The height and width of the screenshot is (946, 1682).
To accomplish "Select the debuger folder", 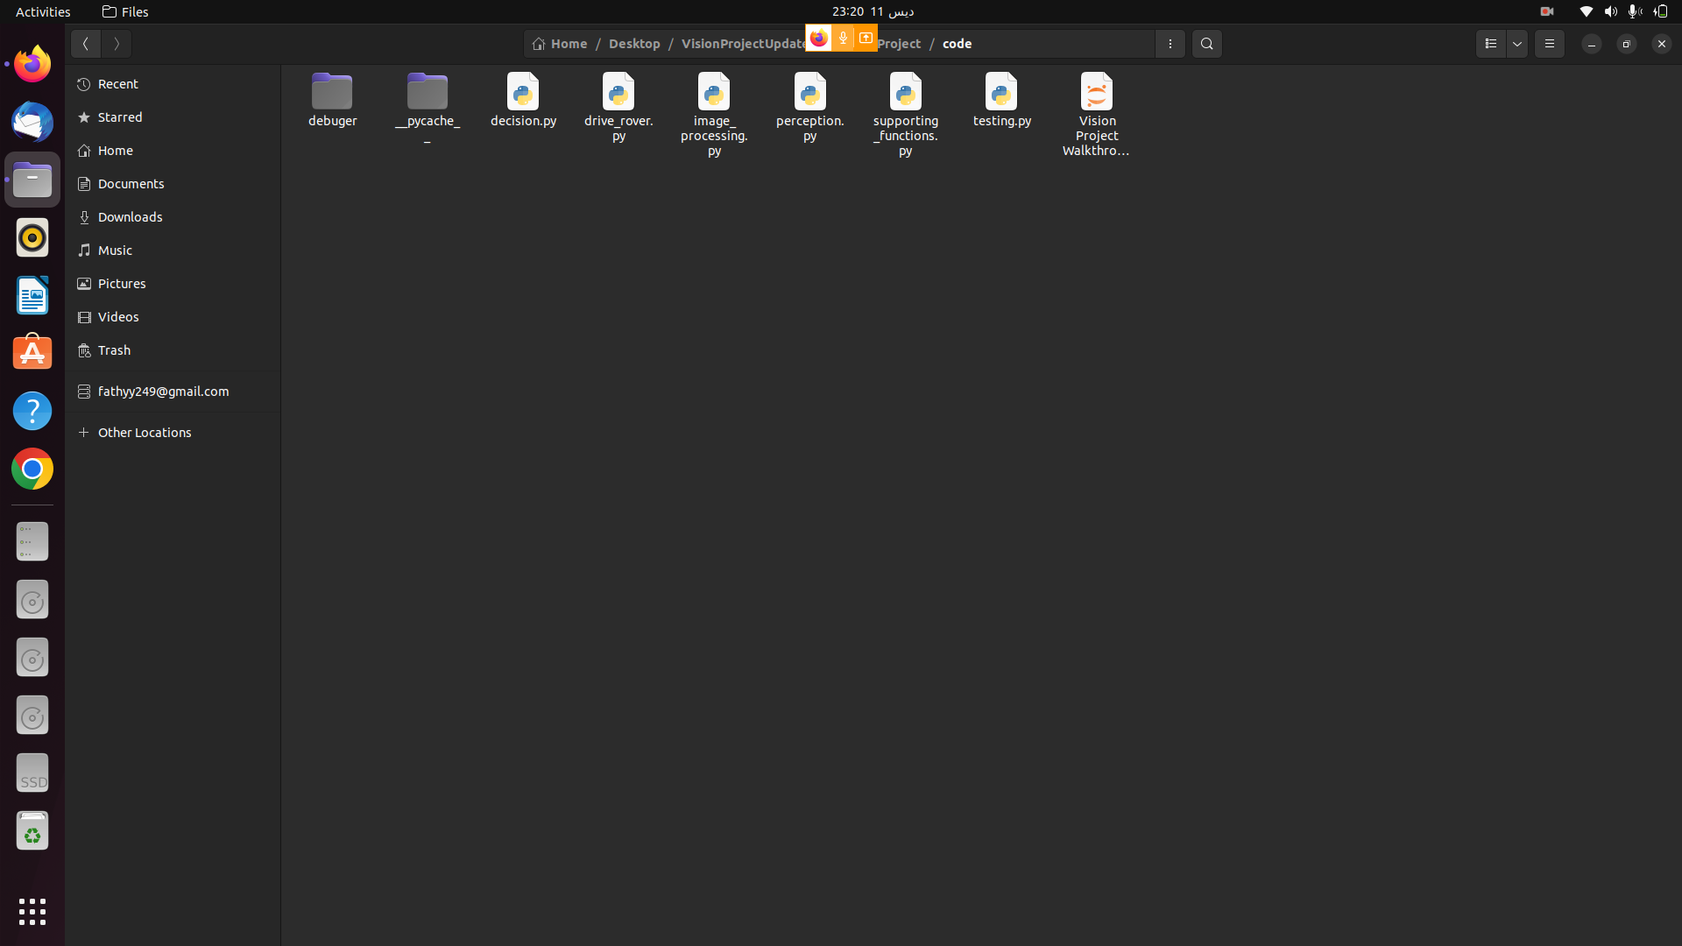I will tap(332, 100).
